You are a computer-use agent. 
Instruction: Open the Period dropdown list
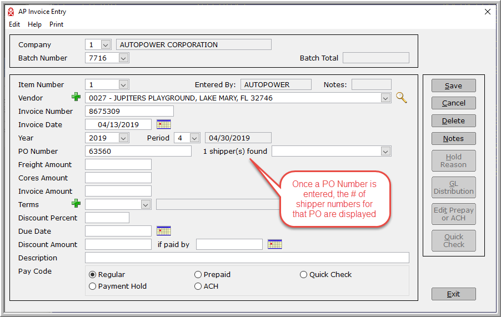[x=194, y=138]
